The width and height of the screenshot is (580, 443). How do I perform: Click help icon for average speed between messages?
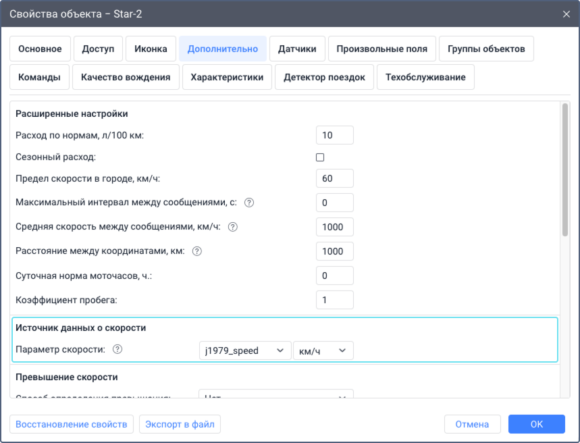[x=233, y=227]
